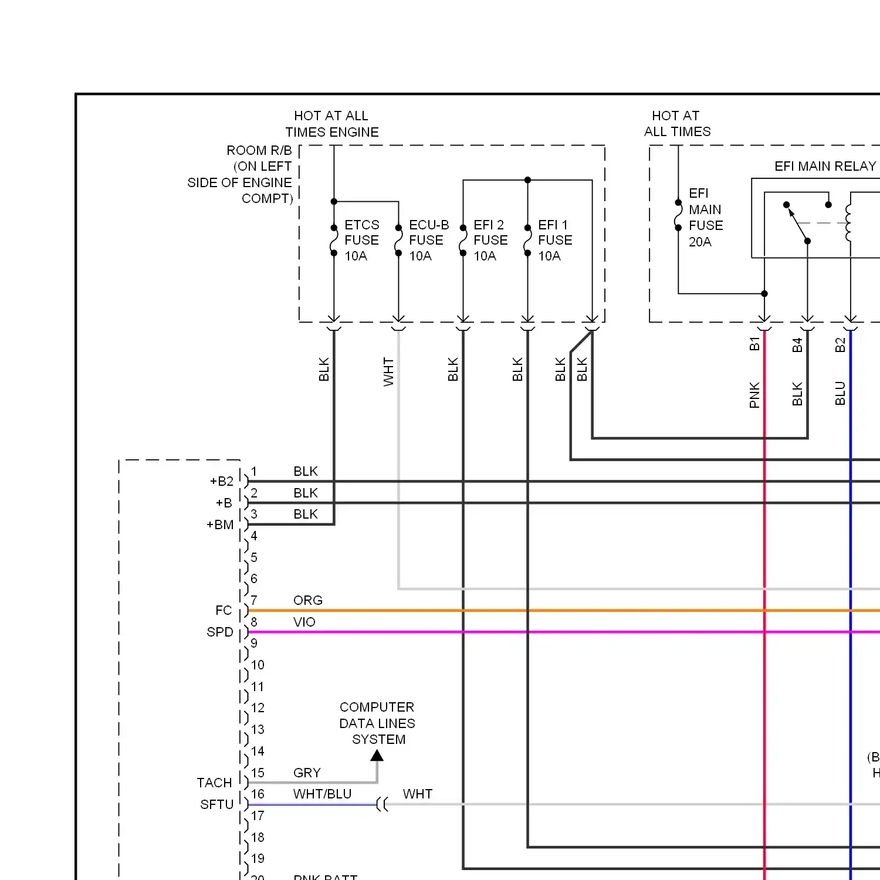
Task: Click the "ETCS FUSE 10A" label
Action: pos(362,241)
